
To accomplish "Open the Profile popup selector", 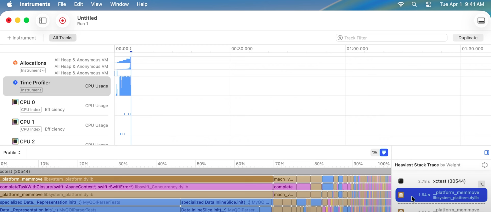I will tap(12, 153).
